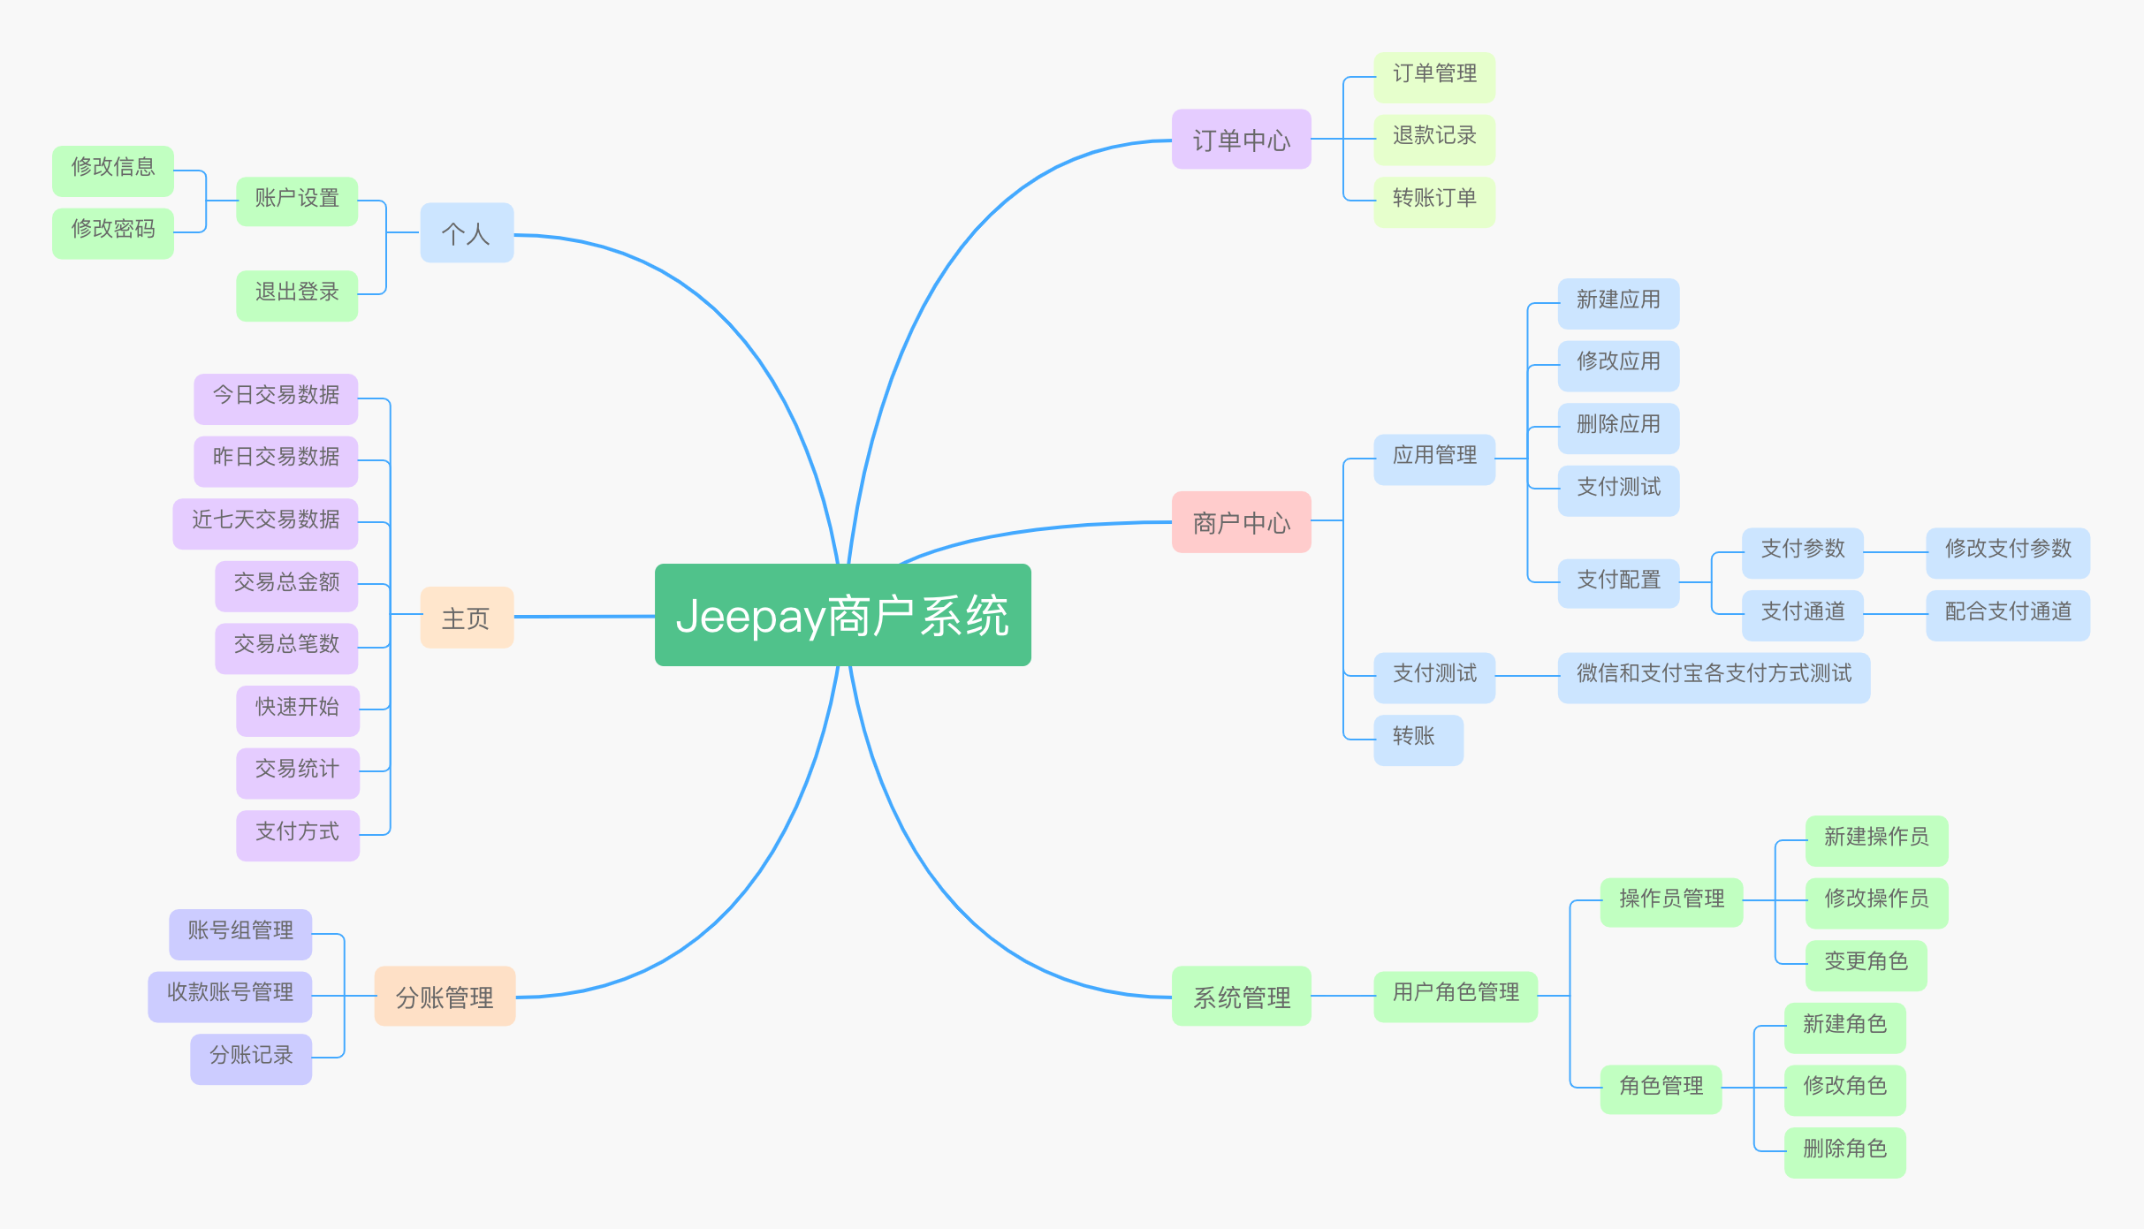Select the central Jeepay商户系统 node
2144x1229 pixels.
842,615
